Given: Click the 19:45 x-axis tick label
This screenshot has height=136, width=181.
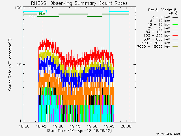Looking at the screenshot, I should pyautogui.click(x=109, y=126).
